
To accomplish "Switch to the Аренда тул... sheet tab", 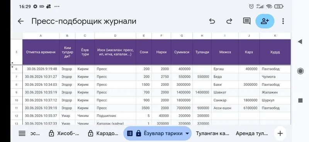I will click(x=252, y=134).
